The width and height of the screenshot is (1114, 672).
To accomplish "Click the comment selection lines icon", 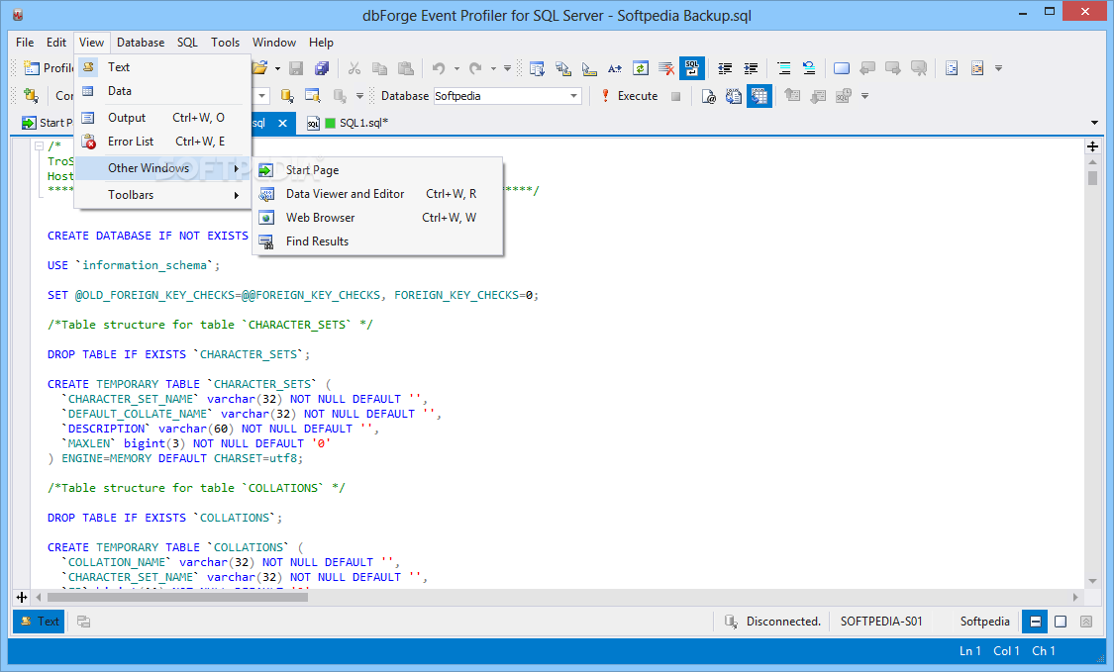I will tap(783, 68).
